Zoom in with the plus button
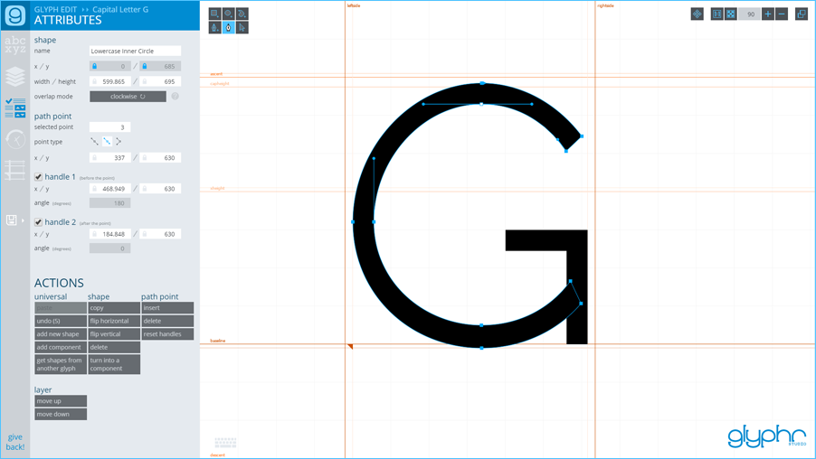The width and height of the screenshot is (816, 459). 768,14
